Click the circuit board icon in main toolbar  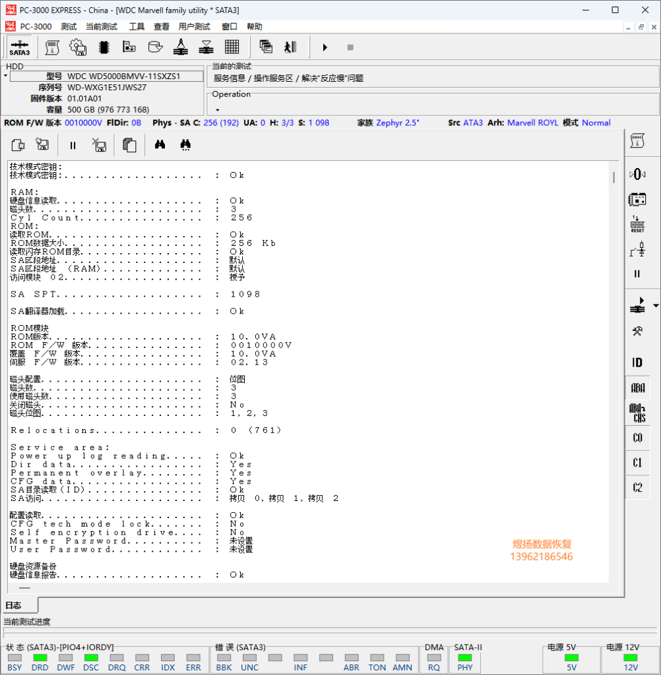tap(129, 47)
